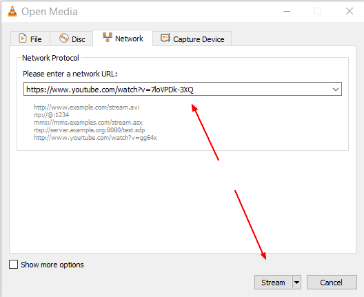Click the Disc tab's disc icon
This screenshot has height=297, width=364.
[64, 38]
